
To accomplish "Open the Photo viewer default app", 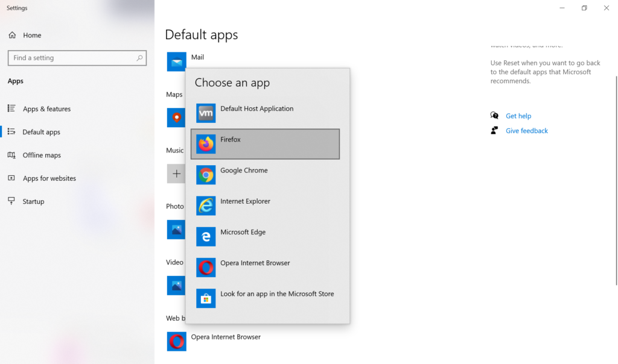I will click(x=176, y=230).
